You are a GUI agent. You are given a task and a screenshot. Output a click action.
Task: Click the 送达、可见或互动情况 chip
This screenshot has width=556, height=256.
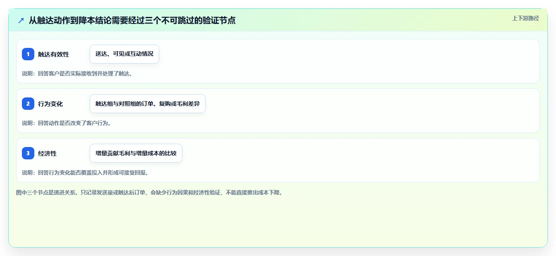[124, 54]
